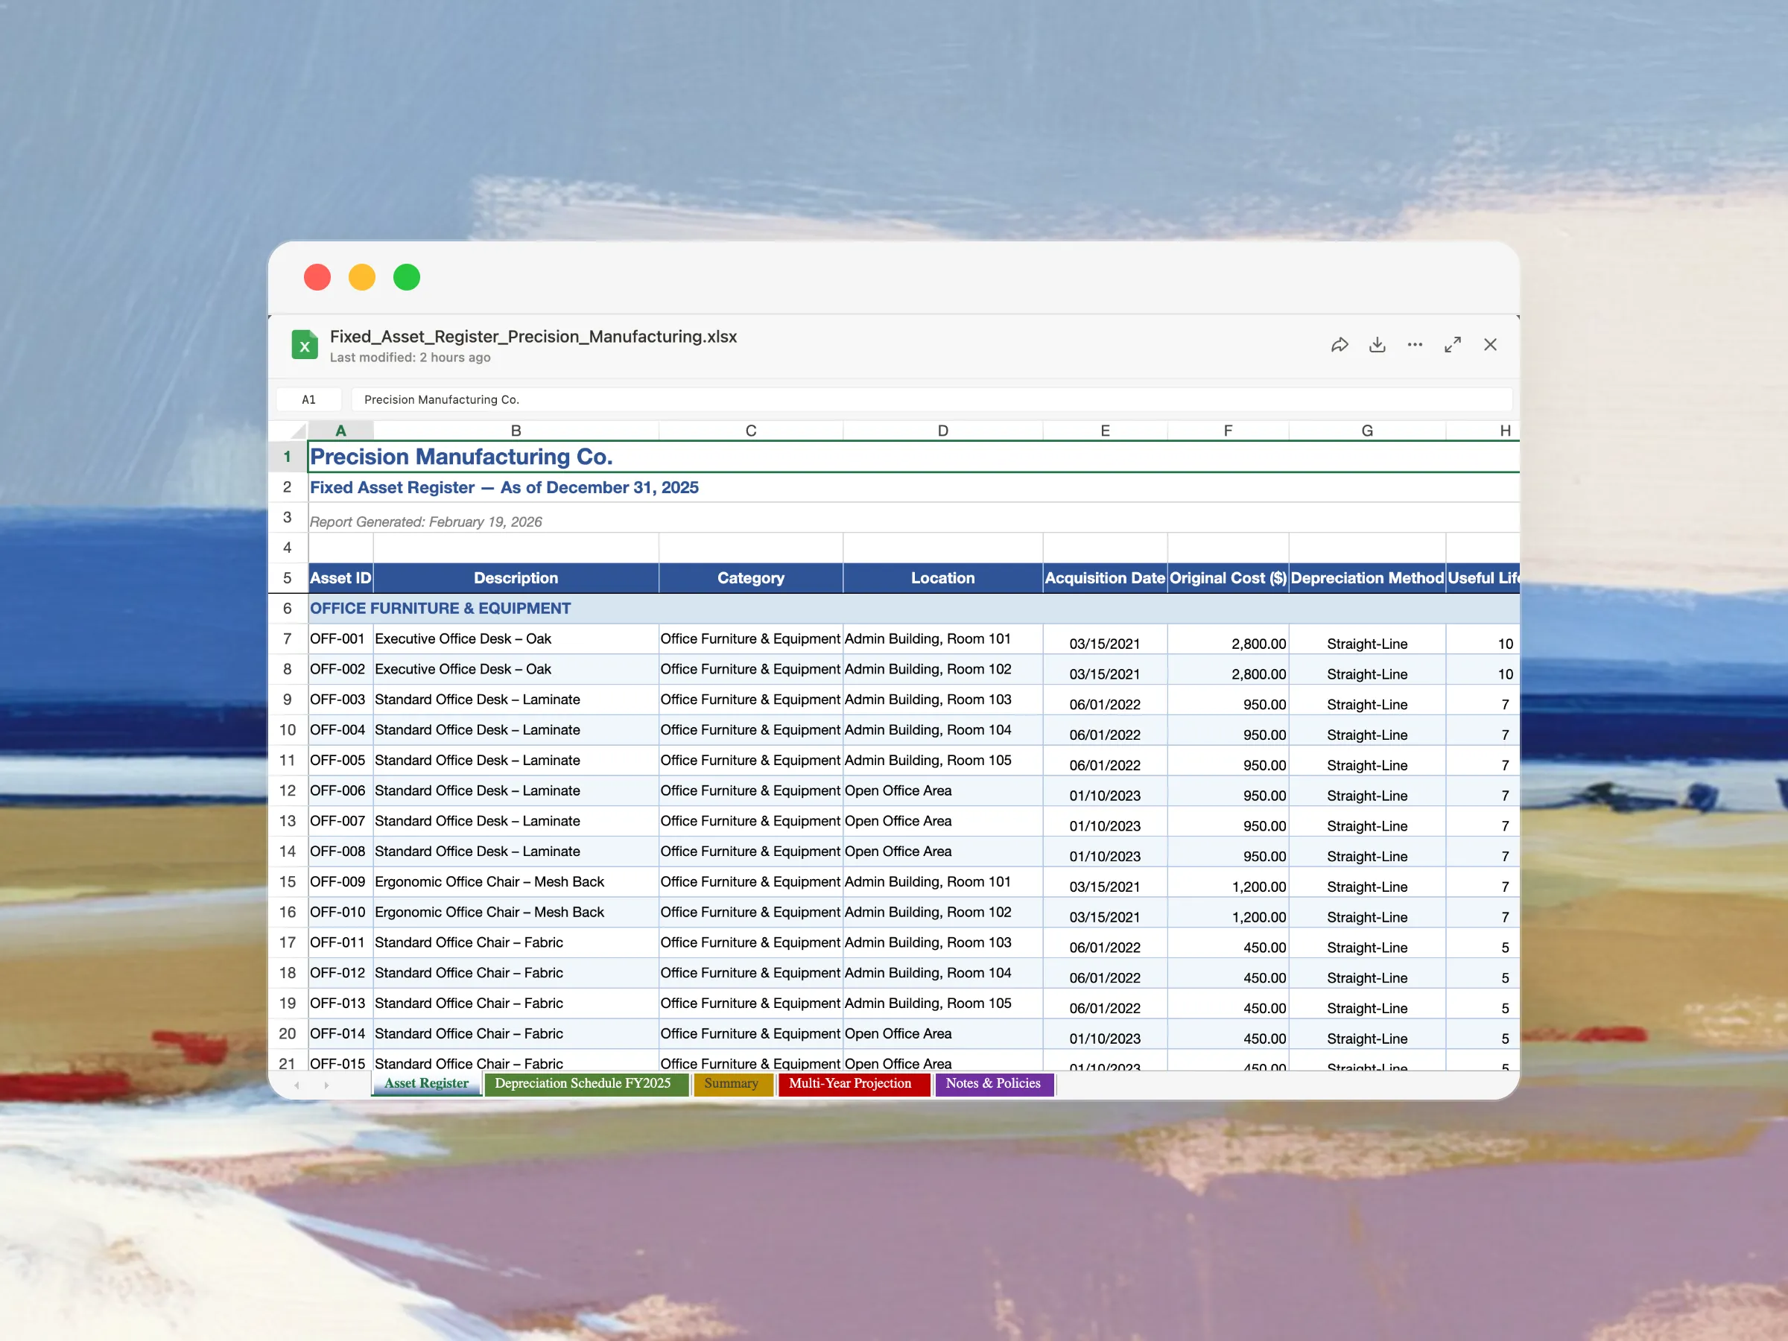The image size is (1788, 1341).
Task: Click the green Excel file icon
Action: [305, 345]
